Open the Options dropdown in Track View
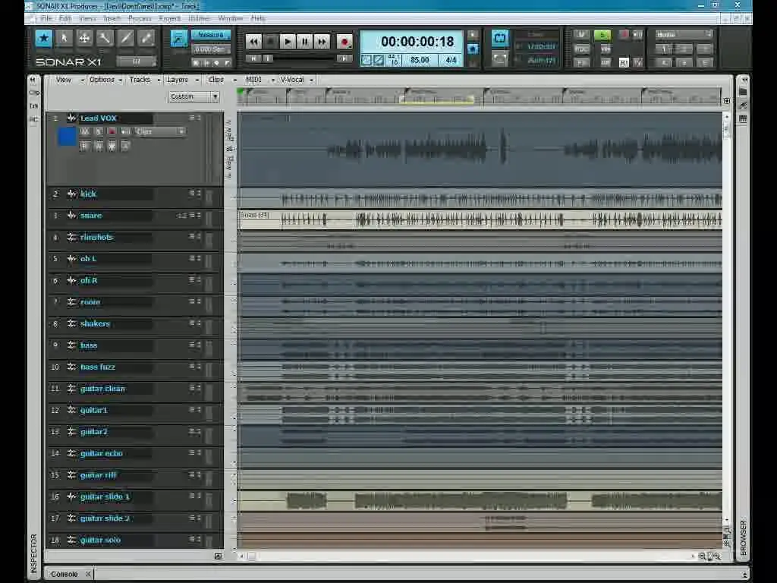The width and height of the screenshot is (777, 583). click(x=105, y=80)
